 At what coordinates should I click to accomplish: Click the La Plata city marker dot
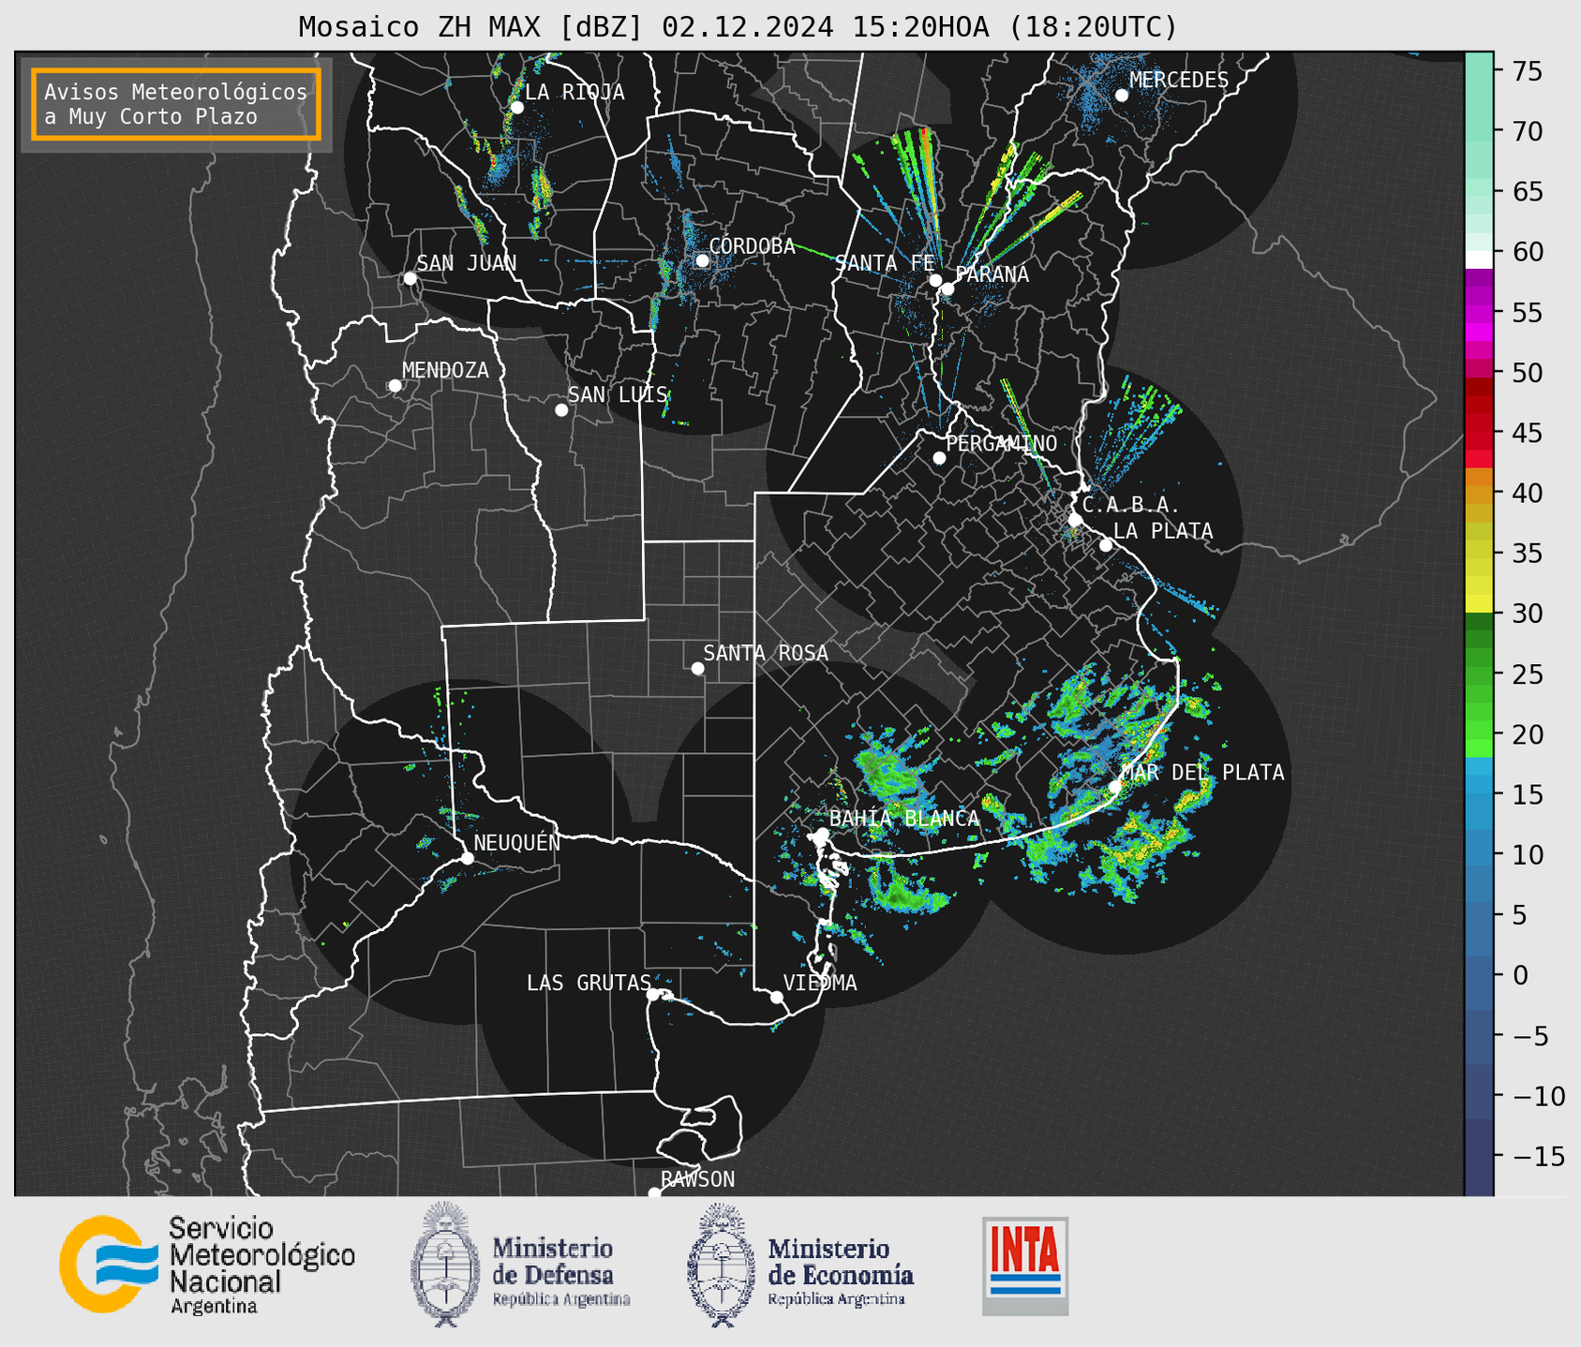click(1106, 545)
